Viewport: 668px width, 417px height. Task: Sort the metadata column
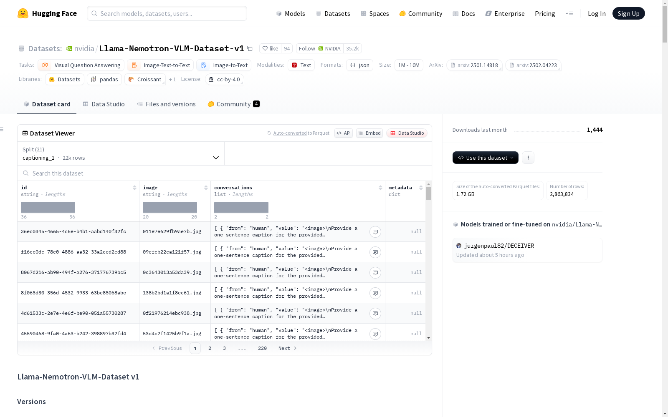[x=421, y=188]
